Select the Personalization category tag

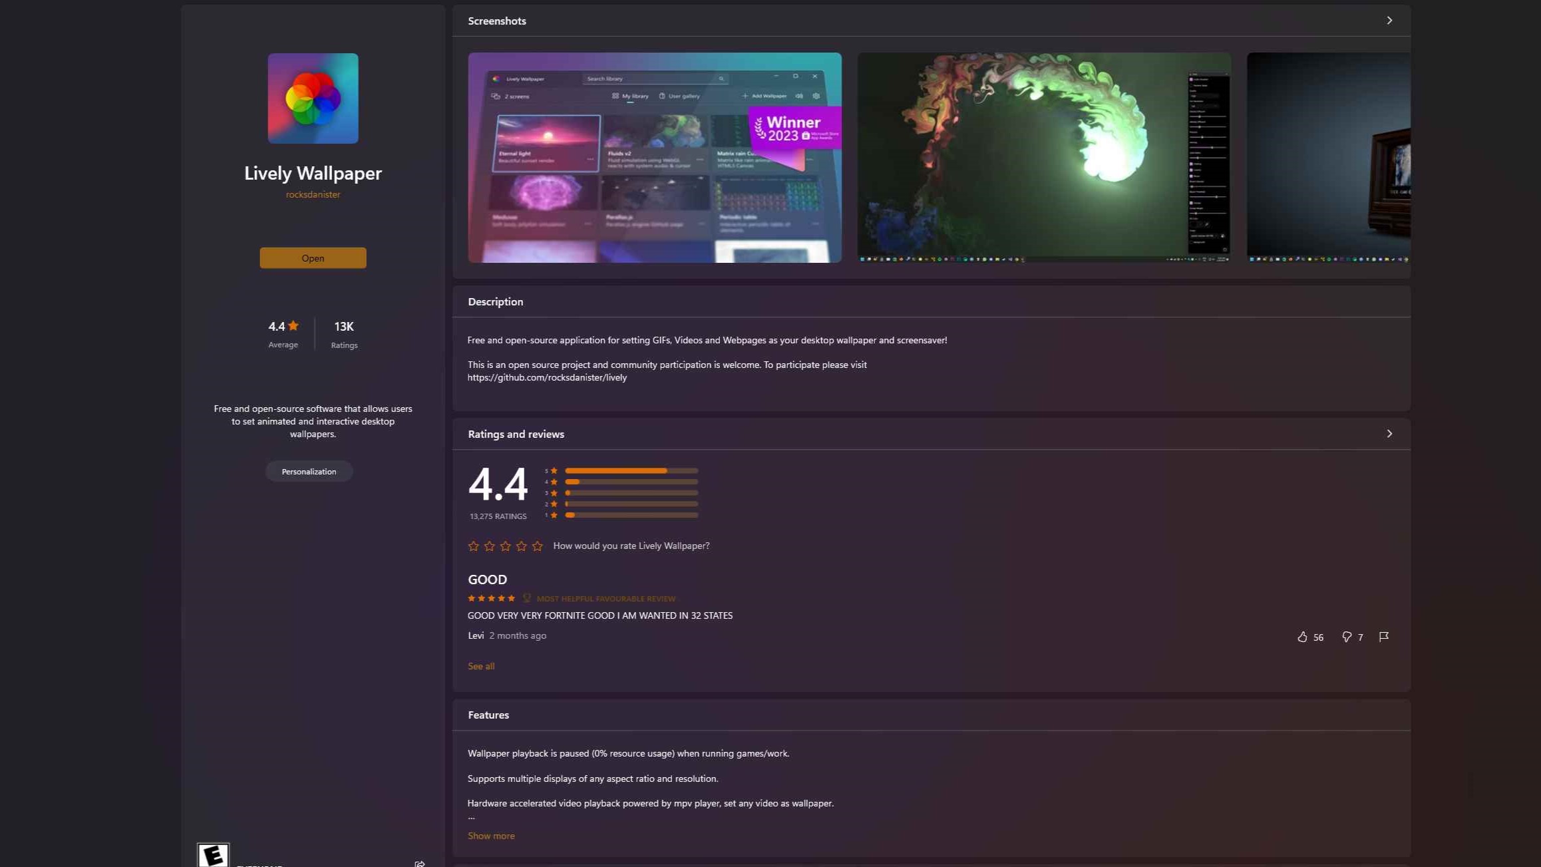pos(309,472)
